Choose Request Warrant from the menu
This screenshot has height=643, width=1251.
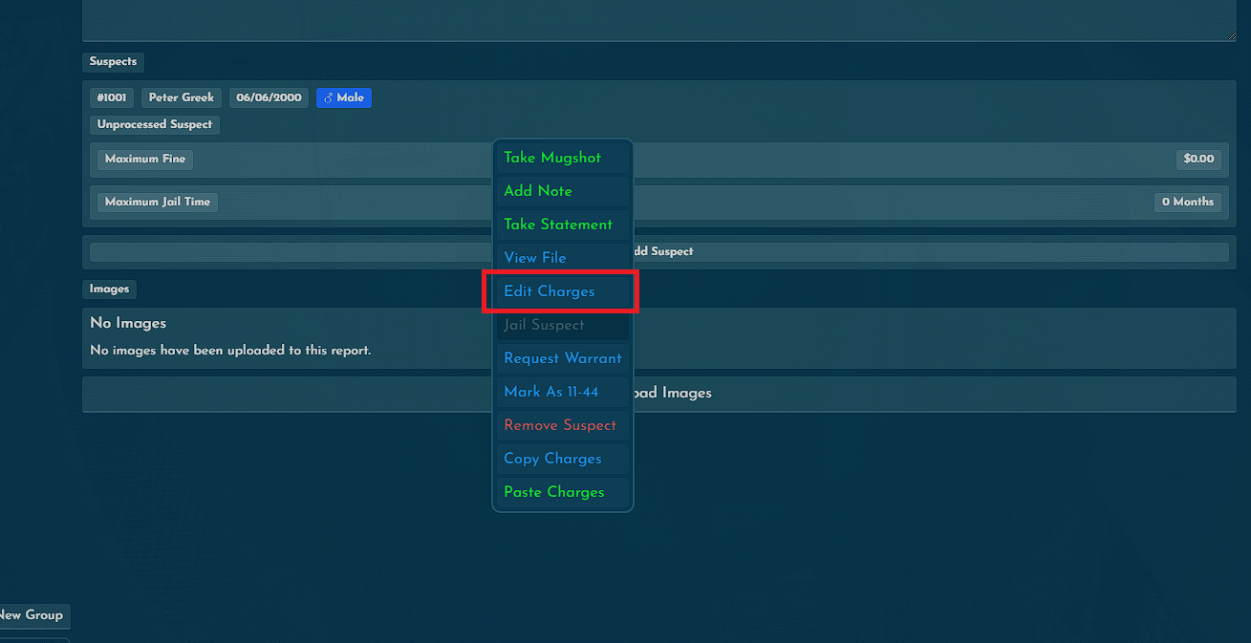[562, 358]
